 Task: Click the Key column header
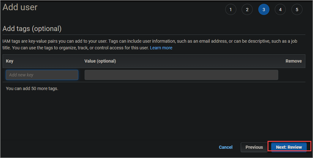[x=9, y=61]
